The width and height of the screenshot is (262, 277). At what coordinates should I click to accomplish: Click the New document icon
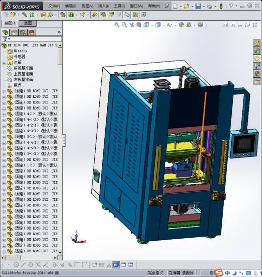coord(175,6)
